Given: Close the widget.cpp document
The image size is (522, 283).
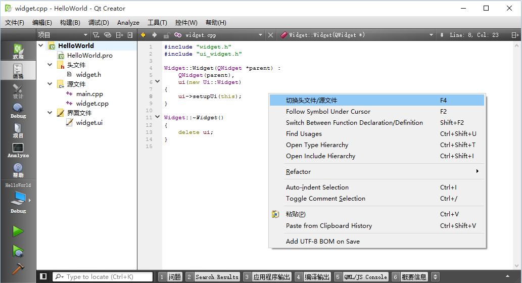Looking at the screenshot, I should (271, 35).
